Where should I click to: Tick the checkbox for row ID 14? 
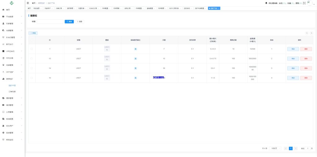[x=32, y=68]
